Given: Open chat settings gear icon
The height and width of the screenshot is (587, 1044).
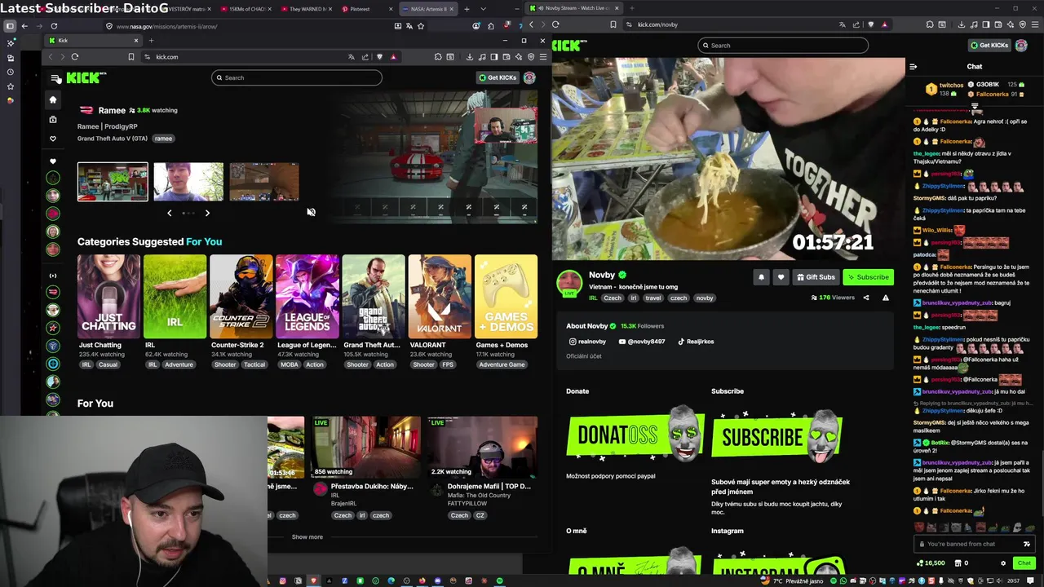Looking at the screenshot, I should click(x=1003, y=563).
